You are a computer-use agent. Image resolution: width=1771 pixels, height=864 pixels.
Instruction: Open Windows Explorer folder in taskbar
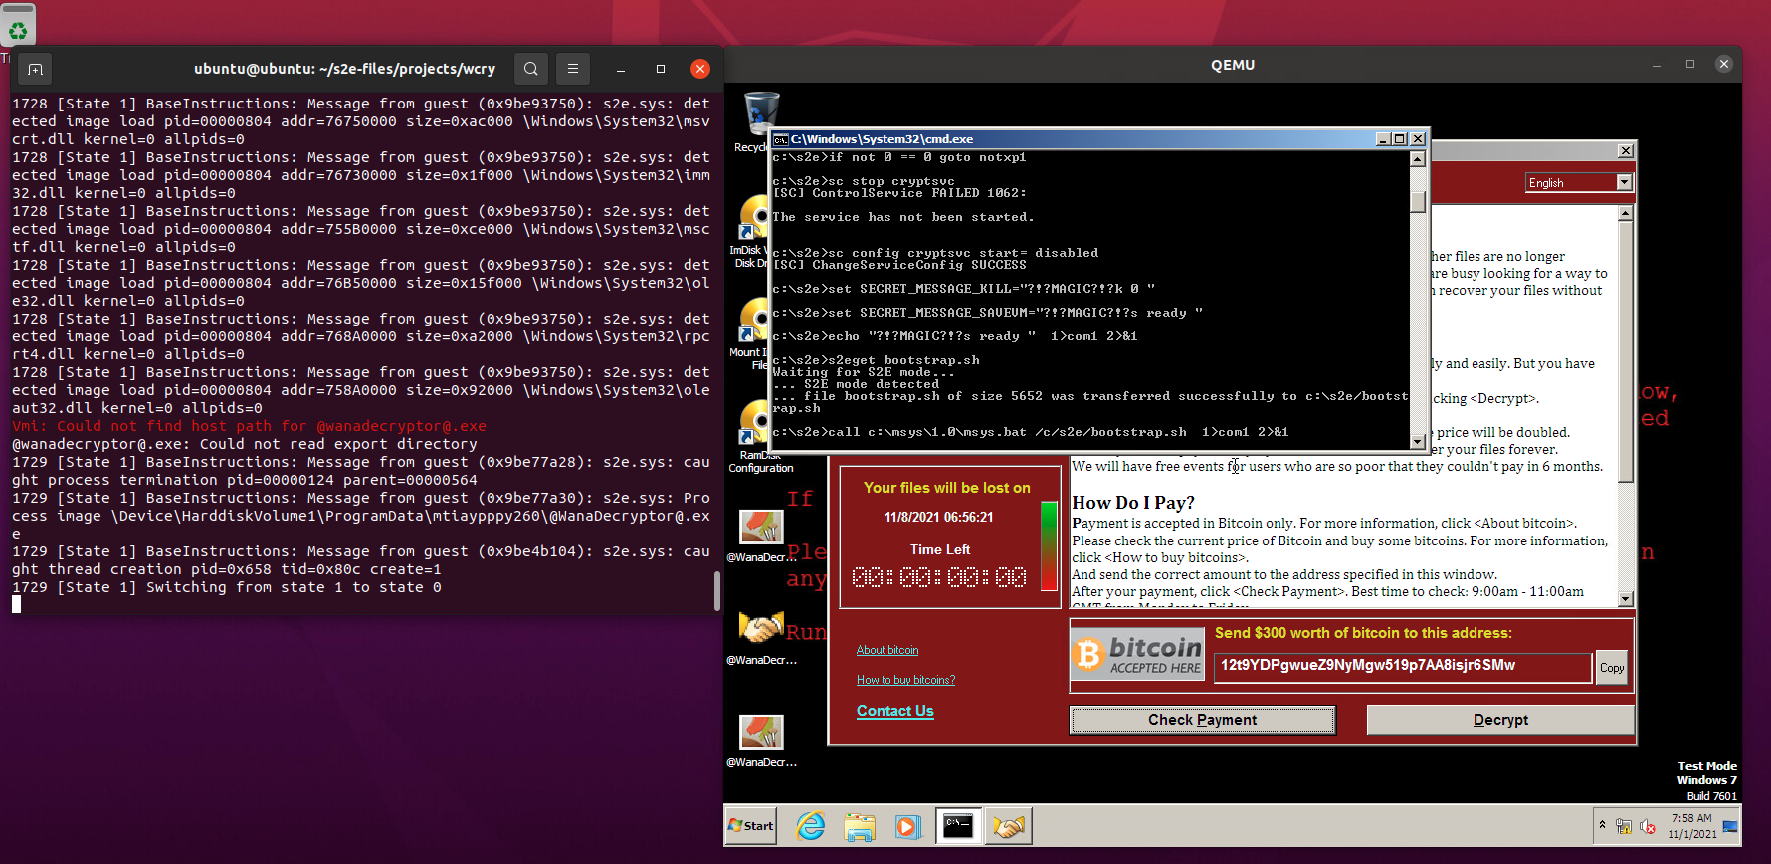pyautogui.click(x=860, y=826)
